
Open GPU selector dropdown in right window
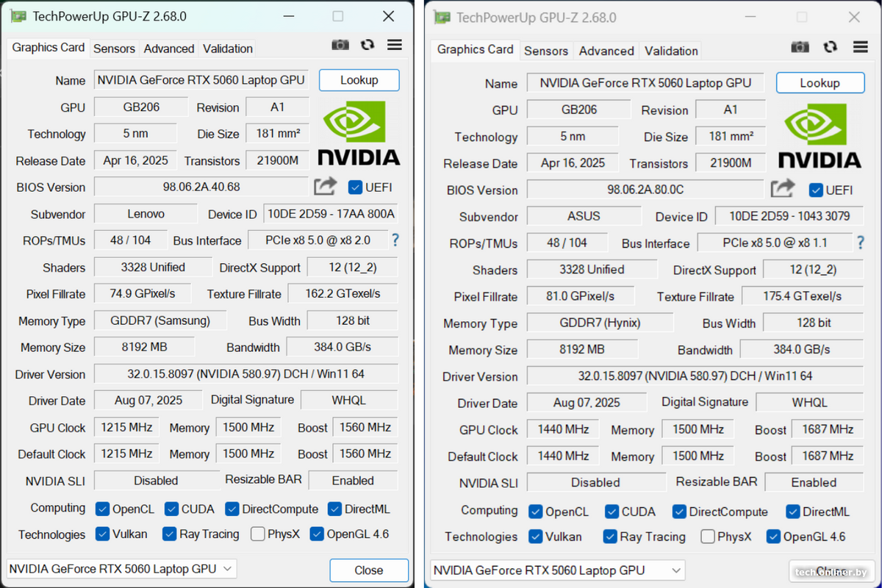point(558,570)
